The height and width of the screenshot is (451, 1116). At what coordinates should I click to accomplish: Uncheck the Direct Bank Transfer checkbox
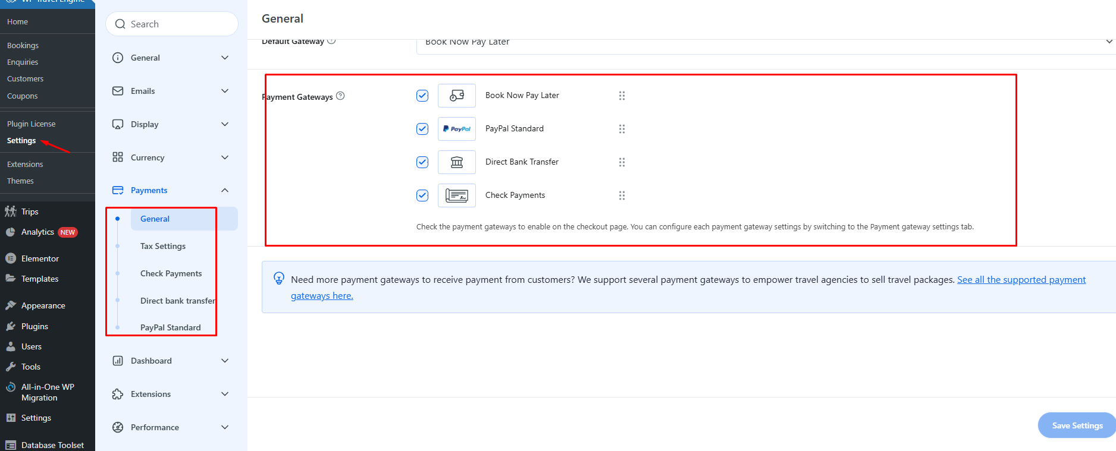click(x=422, y=162)
